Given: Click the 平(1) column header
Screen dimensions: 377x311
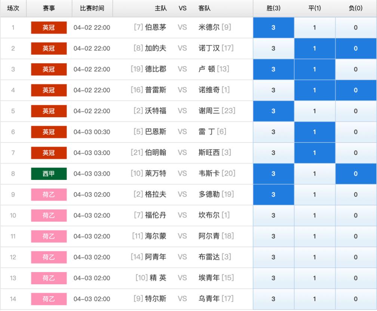Looking at the screenshot, I should click(315, 8).
